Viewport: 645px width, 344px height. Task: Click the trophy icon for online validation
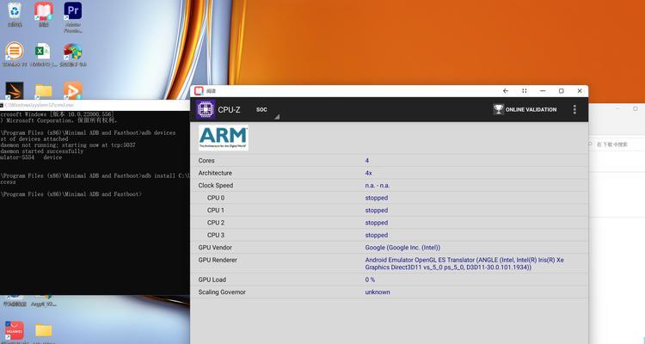click(x=498, y=109)
